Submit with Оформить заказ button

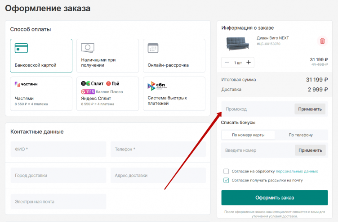(x=275, y=198)
